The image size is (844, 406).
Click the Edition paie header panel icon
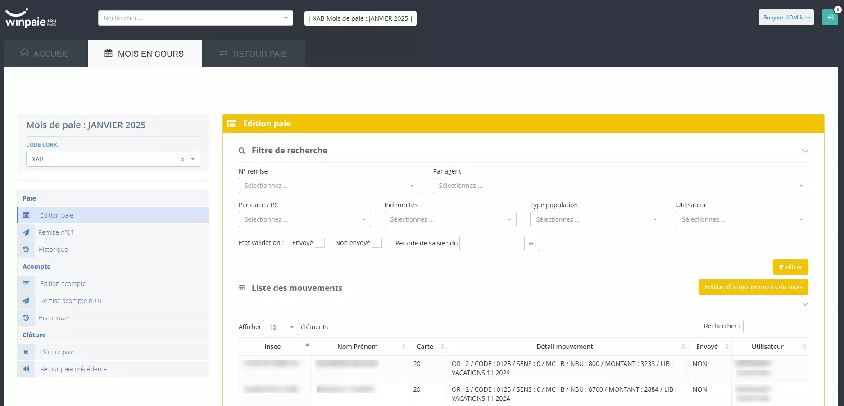(x=232, y=124)
